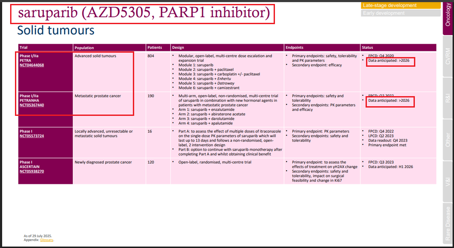Select the CVRM side tab
454x248 pixels.
tap(448, 56)
